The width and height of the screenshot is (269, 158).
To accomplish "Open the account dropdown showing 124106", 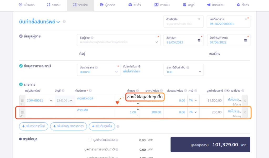I will 65,101.
